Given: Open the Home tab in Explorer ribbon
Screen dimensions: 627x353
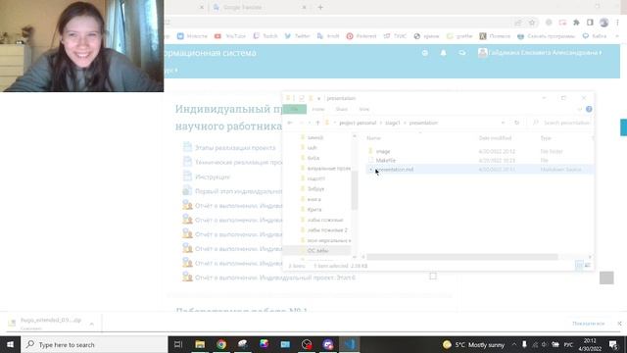Looking at the screenshot, I should (x=318, y=109).
